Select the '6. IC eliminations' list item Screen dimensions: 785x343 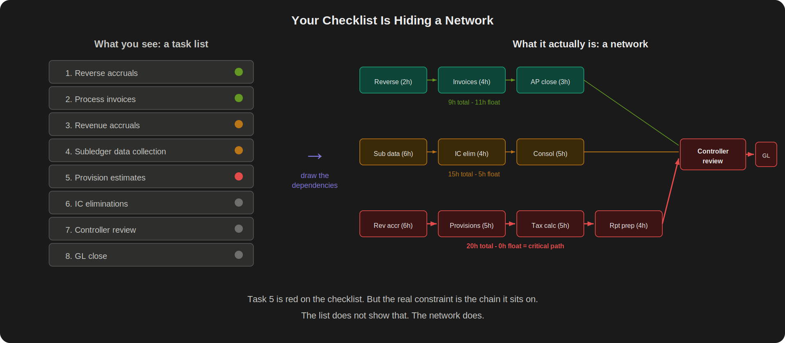pos(151,203)
